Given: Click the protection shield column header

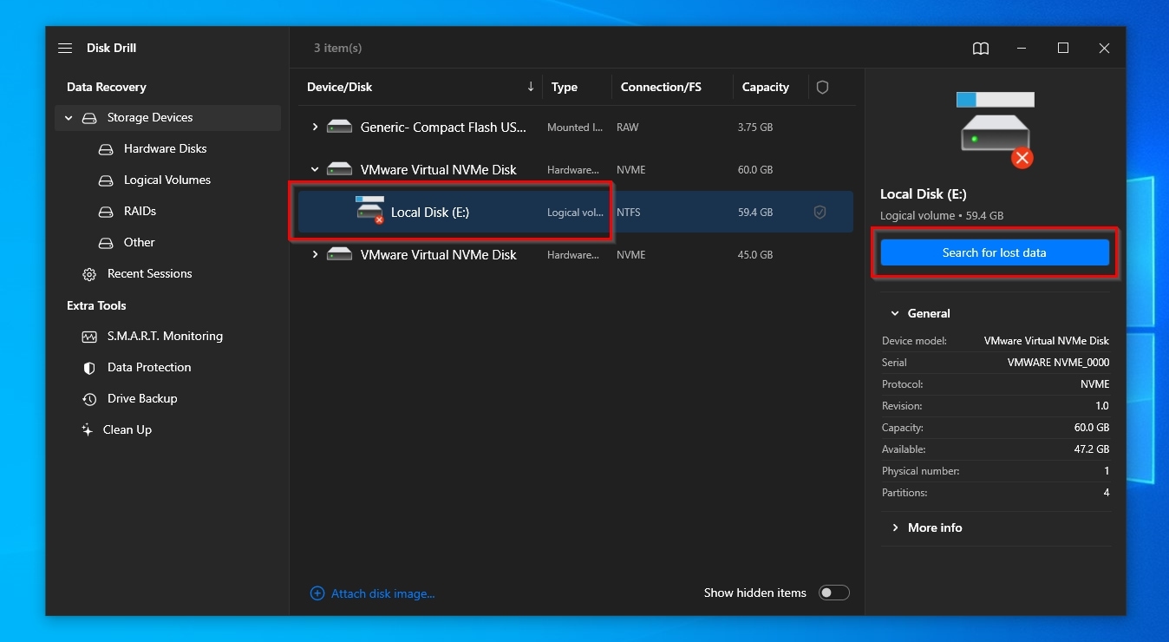Looking at the screenshot, I should [x=822, y=88].
